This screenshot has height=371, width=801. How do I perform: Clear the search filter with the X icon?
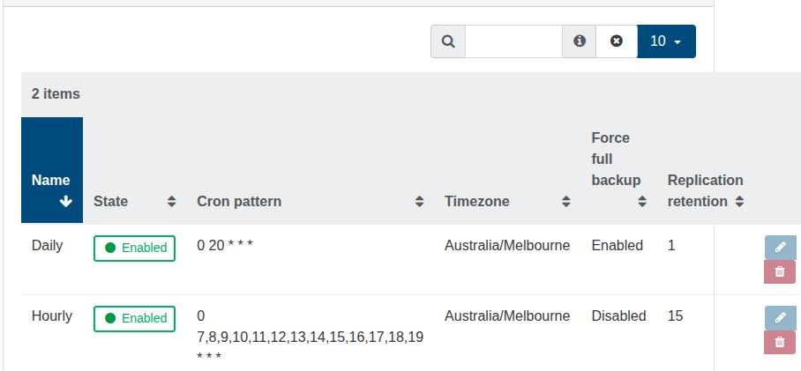(617, 41)
